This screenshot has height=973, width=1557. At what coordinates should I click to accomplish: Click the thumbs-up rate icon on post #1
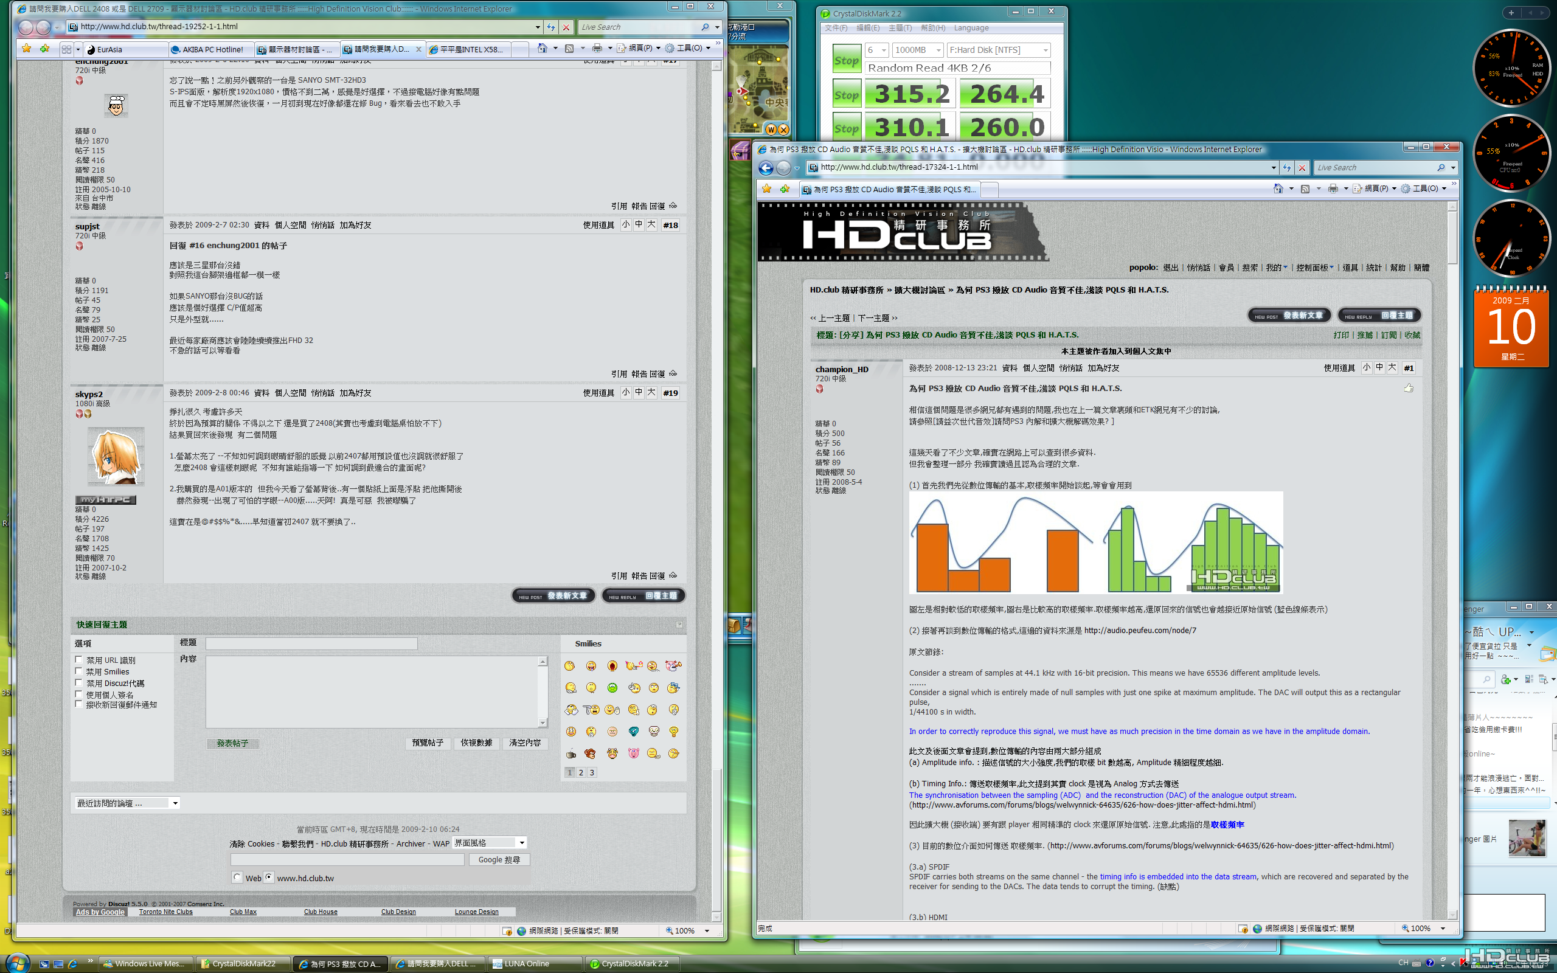(1409, 388)
